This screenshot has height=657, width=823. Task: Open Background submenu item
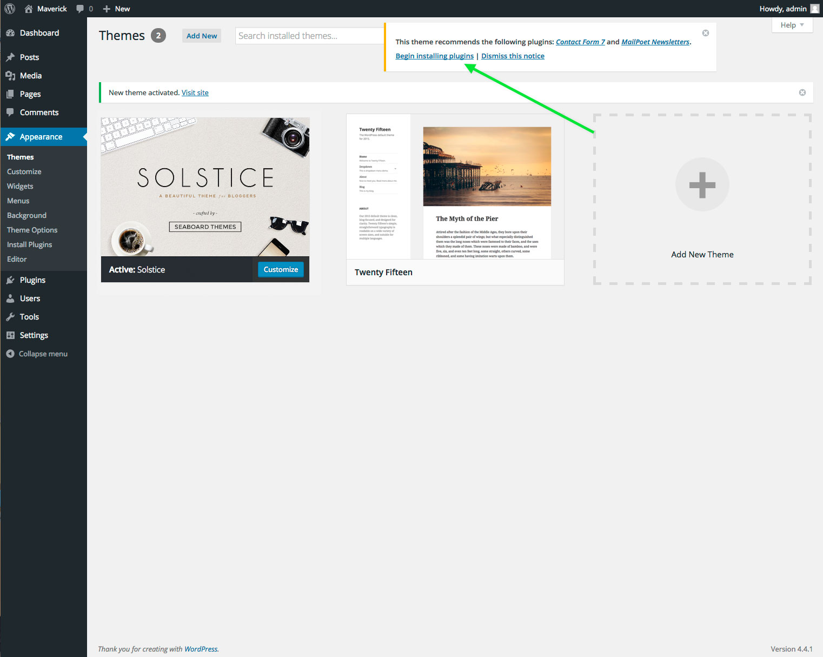(26, 215)
